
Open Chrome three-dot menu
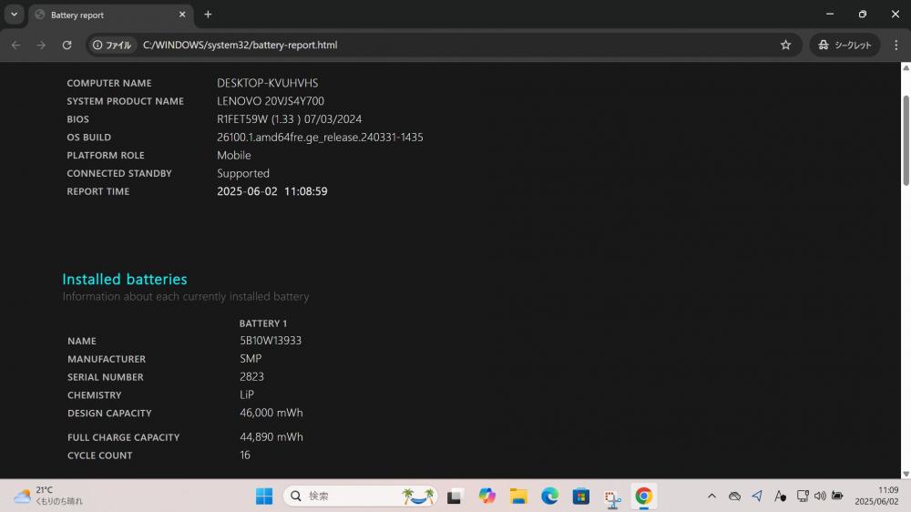(896, 45)
